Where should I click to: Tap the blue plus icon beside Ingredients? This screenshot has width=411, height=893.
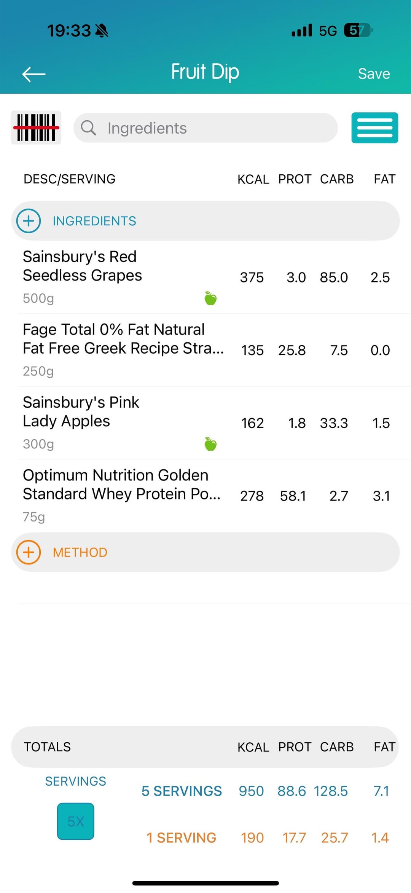(x=29, y=221)
